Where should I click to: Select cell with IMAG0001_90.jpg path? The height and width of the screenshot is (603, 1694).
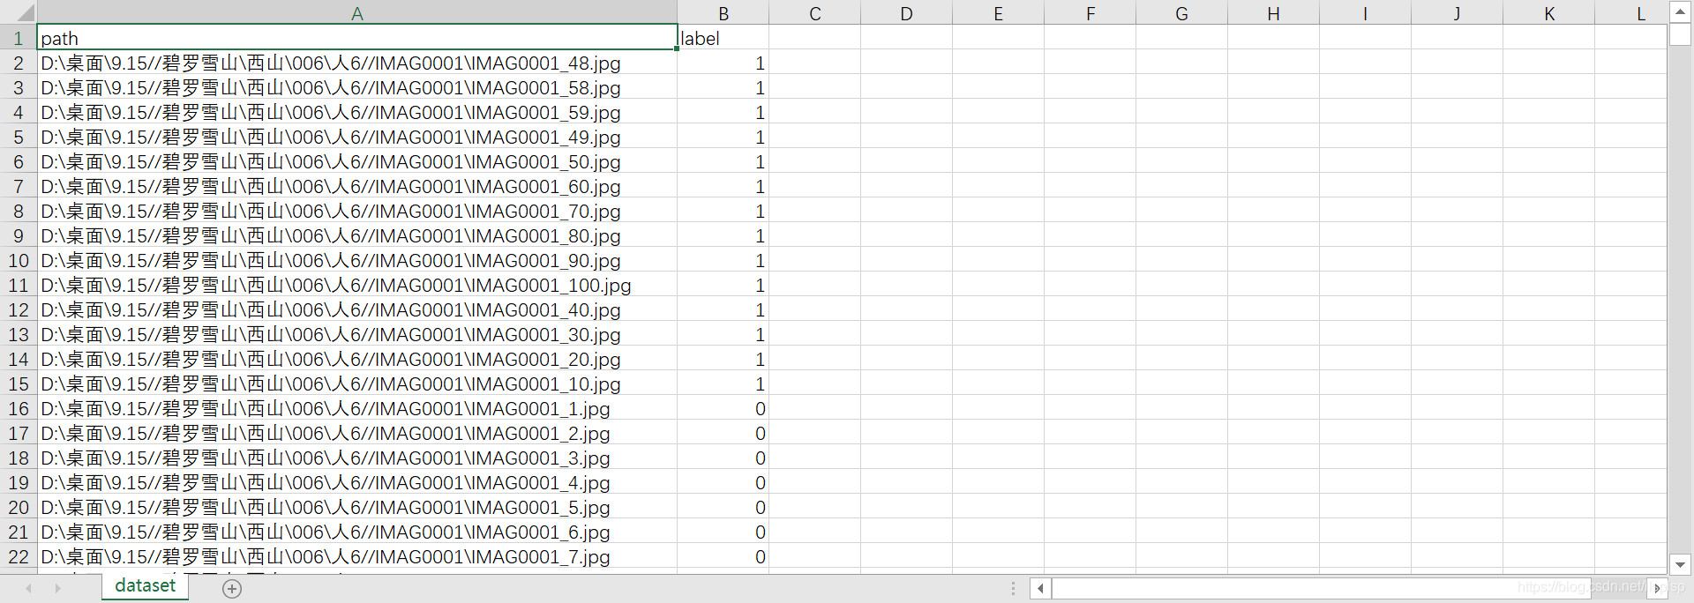tap(357, 260)
